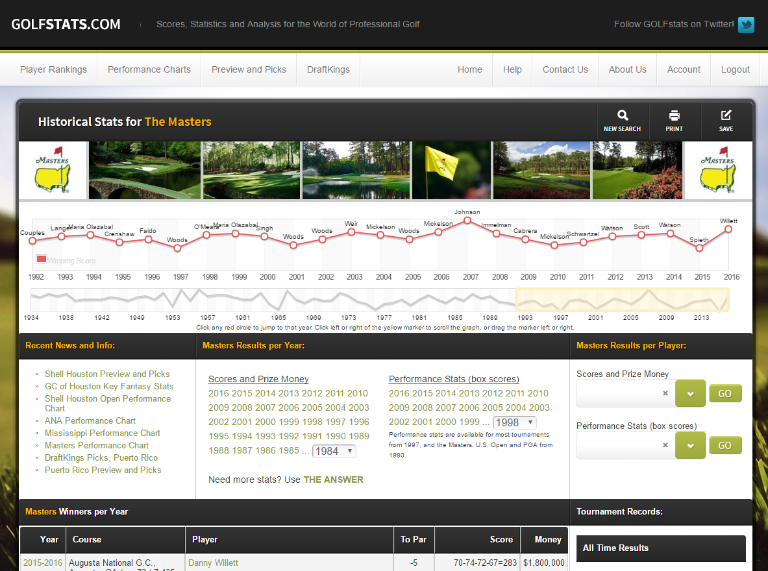
Task: Open the 1984 year dropdown
Action: pyautogui.click(x=334, y=451)
